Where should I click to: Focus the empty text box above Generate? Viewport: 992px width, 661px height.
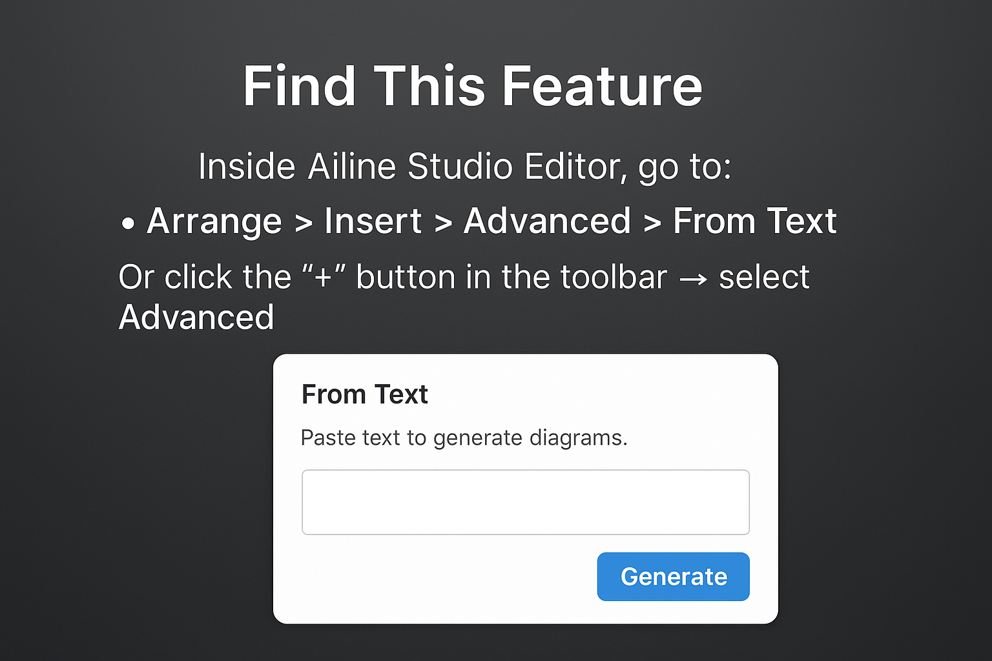point(525,502)
